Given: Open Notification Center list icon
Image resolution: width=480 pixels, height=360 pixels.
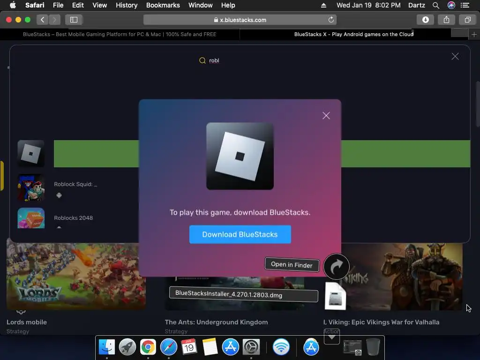Looking at the screenshot, I should point(465,5).
